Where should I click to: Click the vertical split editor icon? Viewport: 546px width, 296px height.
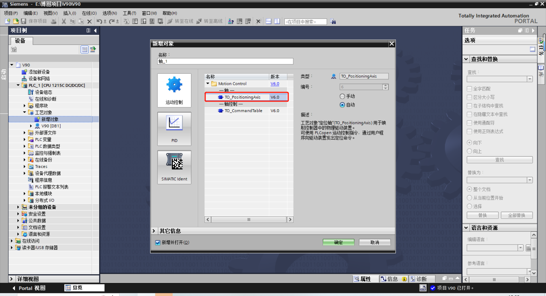(277, 21)
